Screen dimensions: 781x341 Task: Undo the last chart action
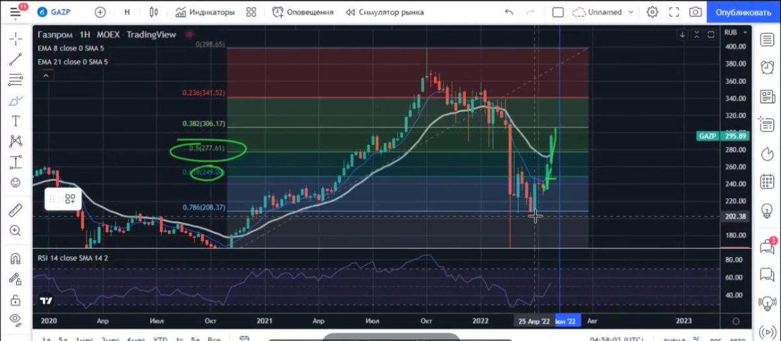click(x=509, y=12)
